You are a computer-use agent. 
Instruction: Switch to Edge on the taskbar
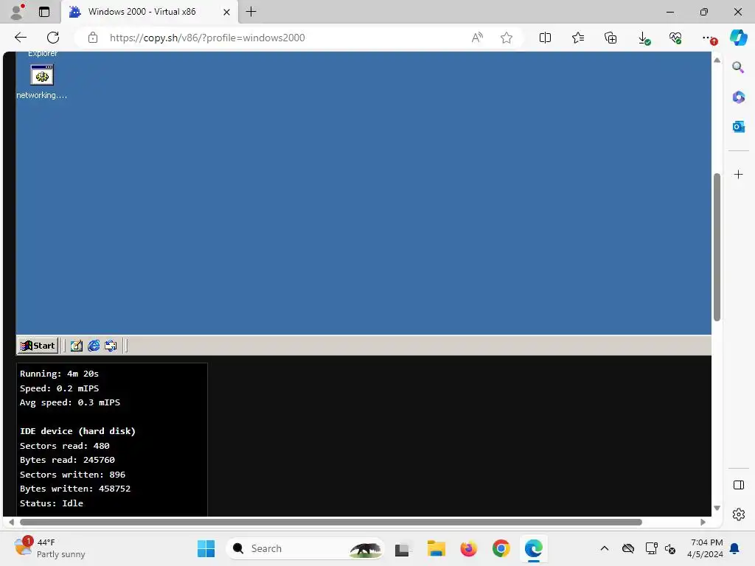534,548
